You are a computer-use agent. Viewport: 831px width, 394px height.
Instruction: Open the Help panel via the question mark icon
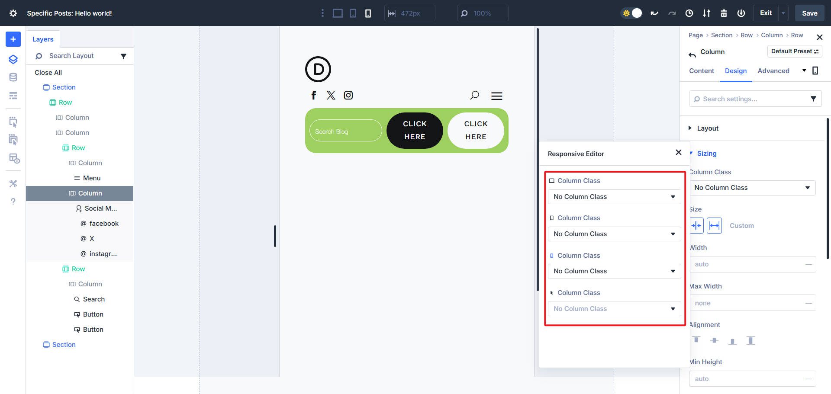point(13,201)
